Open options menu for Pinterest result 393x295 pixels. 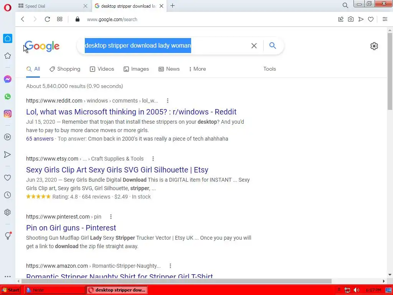[111, 217]
